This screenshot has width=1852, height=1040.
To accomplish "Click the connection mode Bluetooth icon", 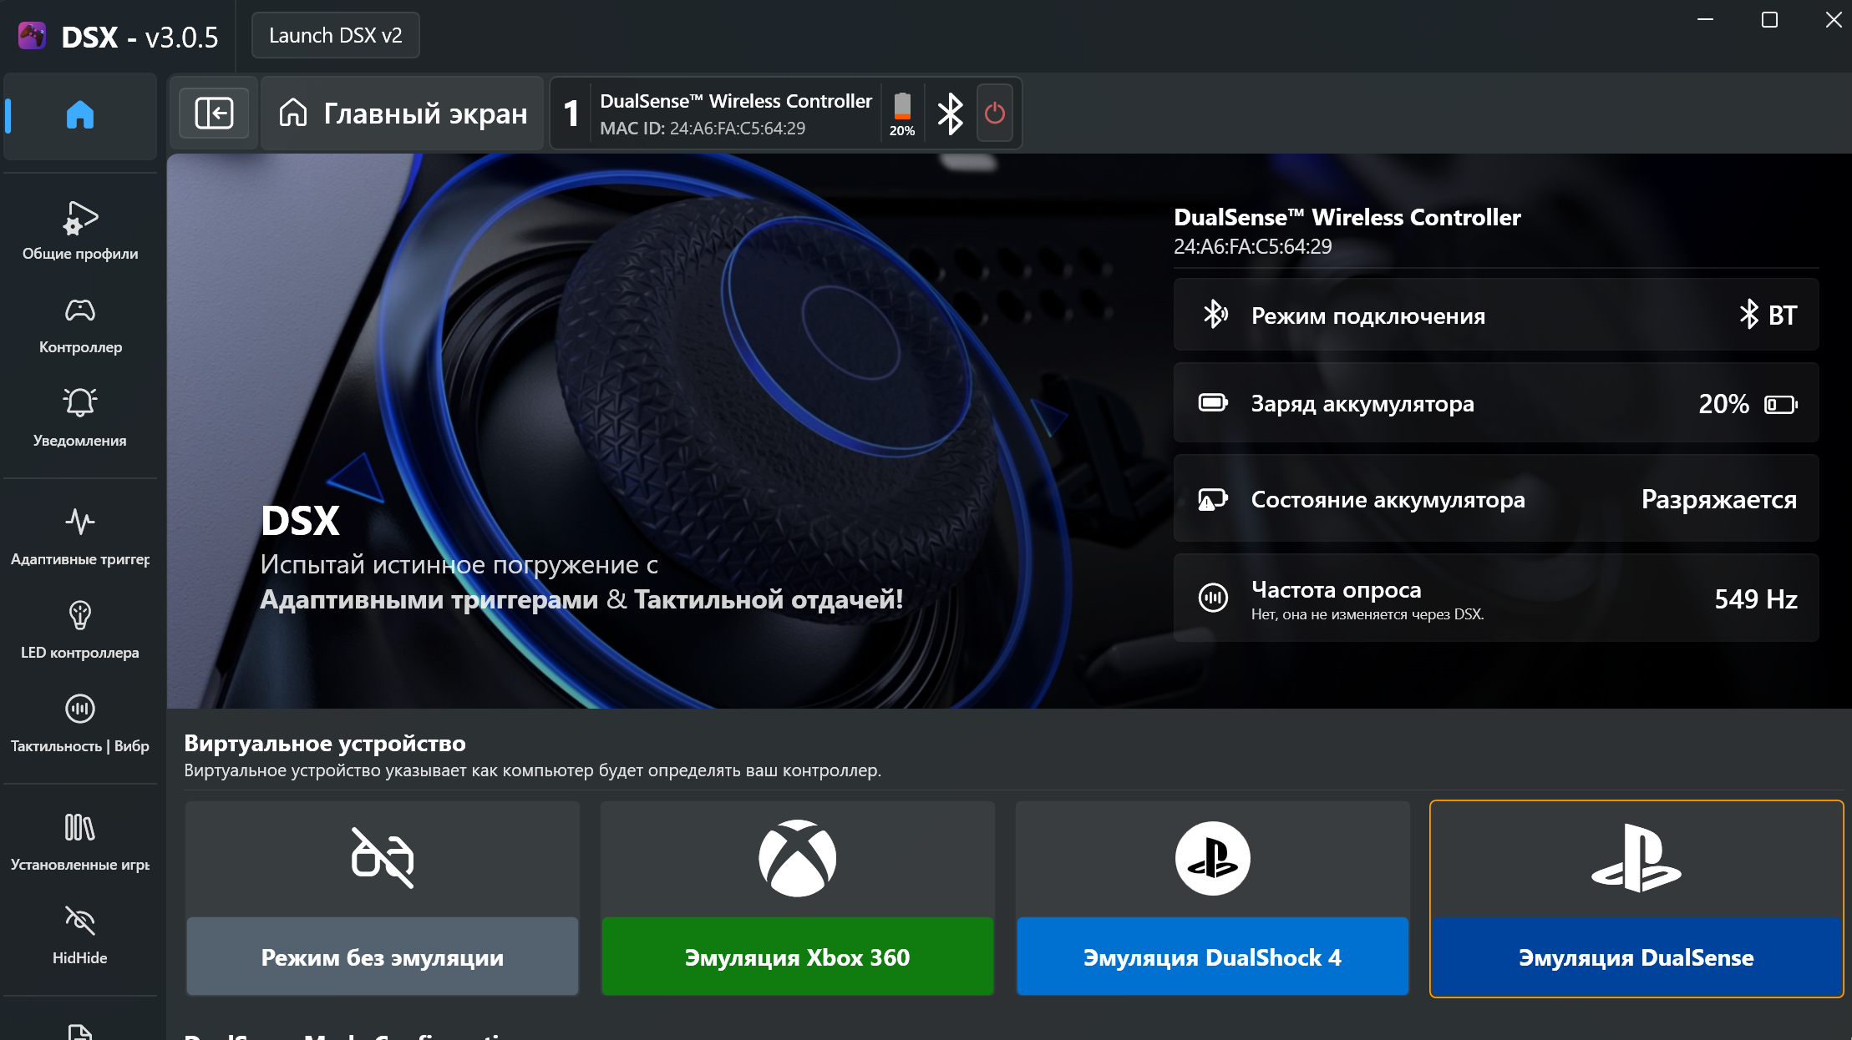I will coord(1215,315).
